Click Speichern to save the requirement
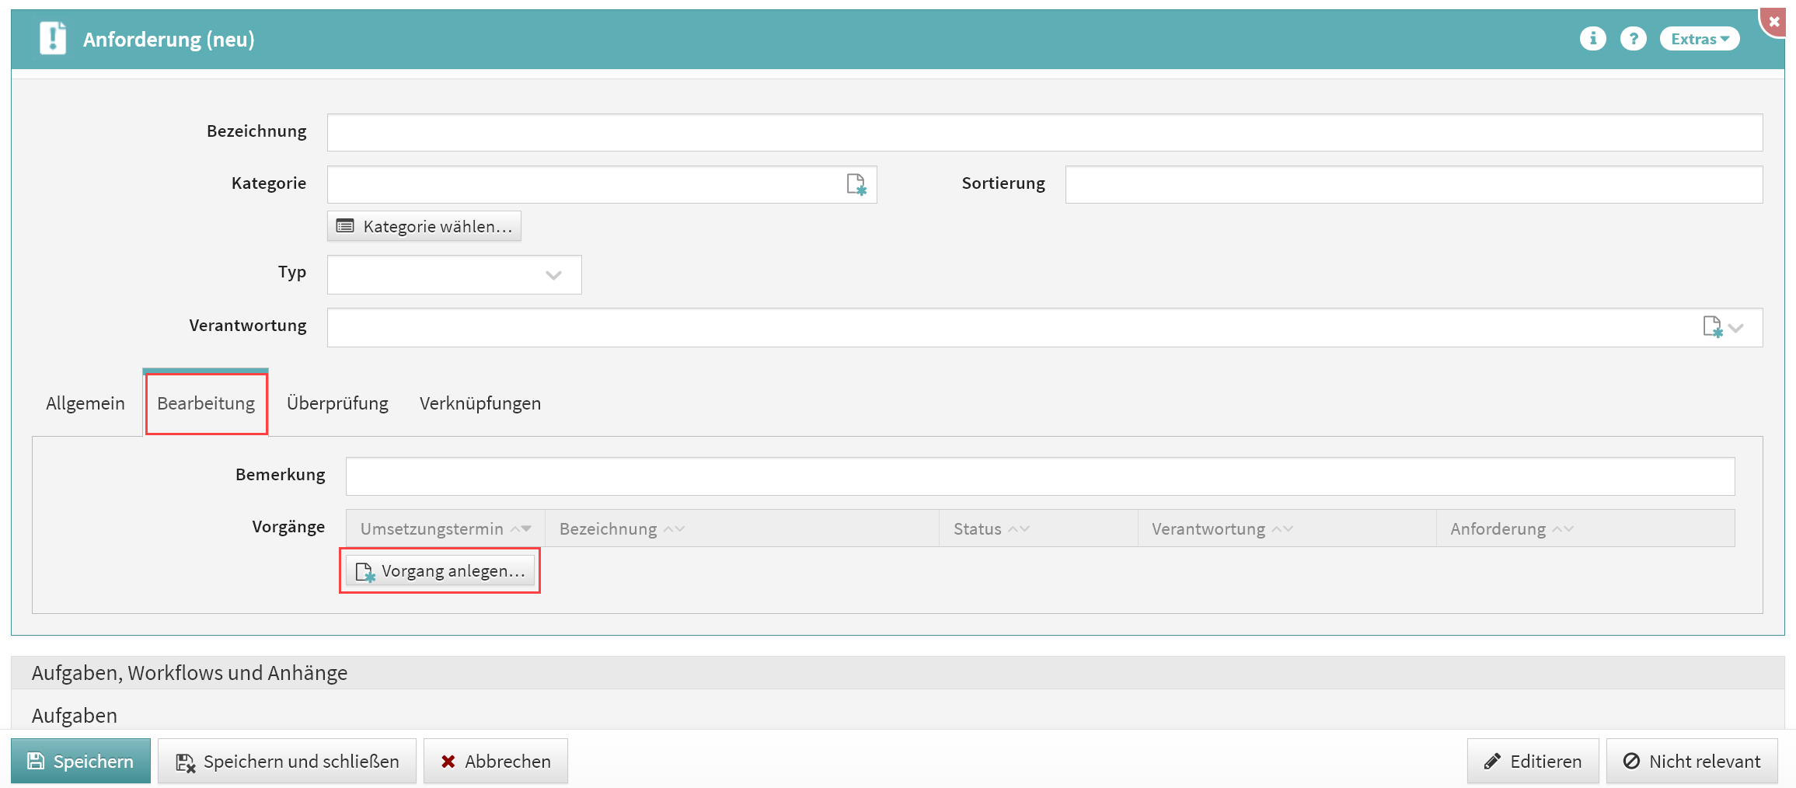The width and height of the screenshot is (1796, 788). [81, 762]
